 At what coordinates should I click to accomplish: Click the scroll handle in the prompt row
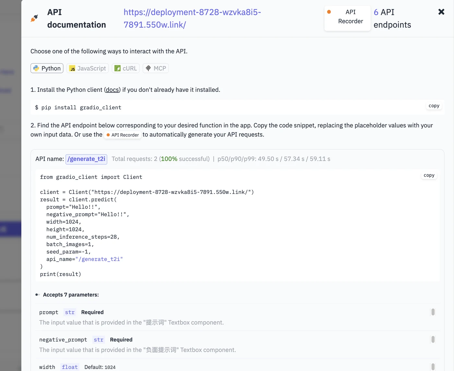433,312
